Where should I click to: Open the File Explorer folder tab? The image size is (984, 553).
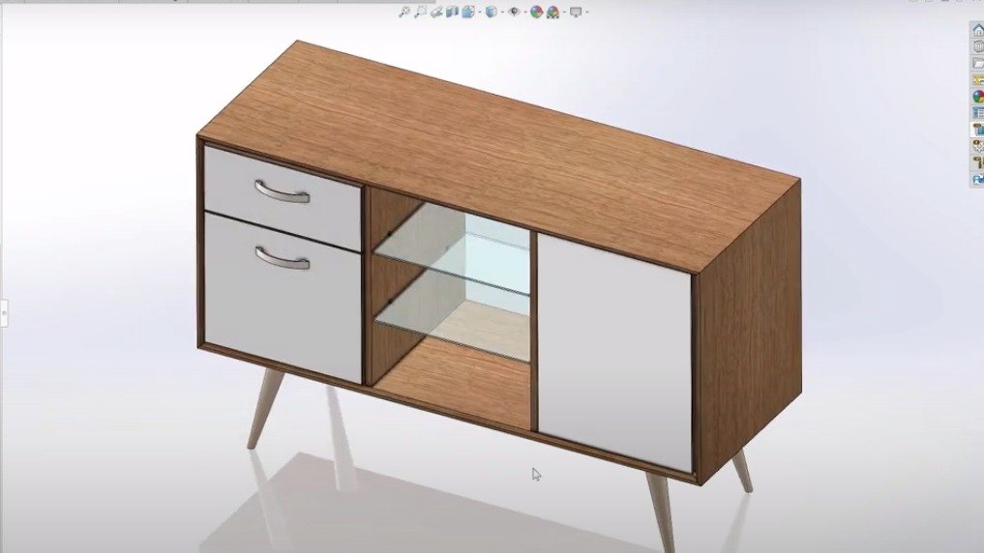point(977,64)
